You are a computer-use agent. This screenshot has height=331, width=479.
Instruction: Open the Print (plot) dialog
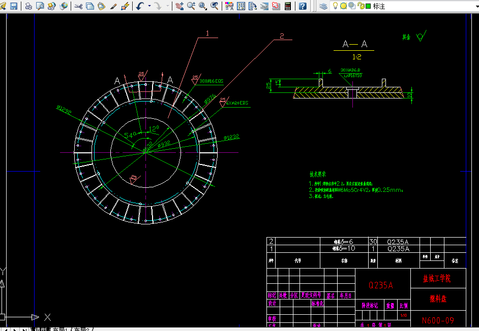(28, 6)
